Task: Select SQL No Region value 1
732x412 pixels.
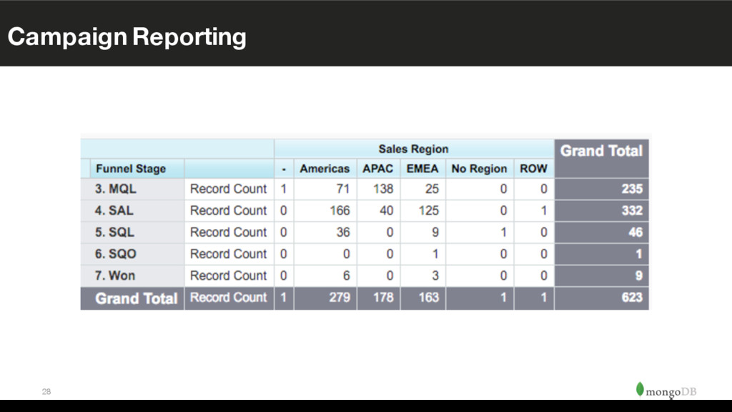Action: click(504, 232)
